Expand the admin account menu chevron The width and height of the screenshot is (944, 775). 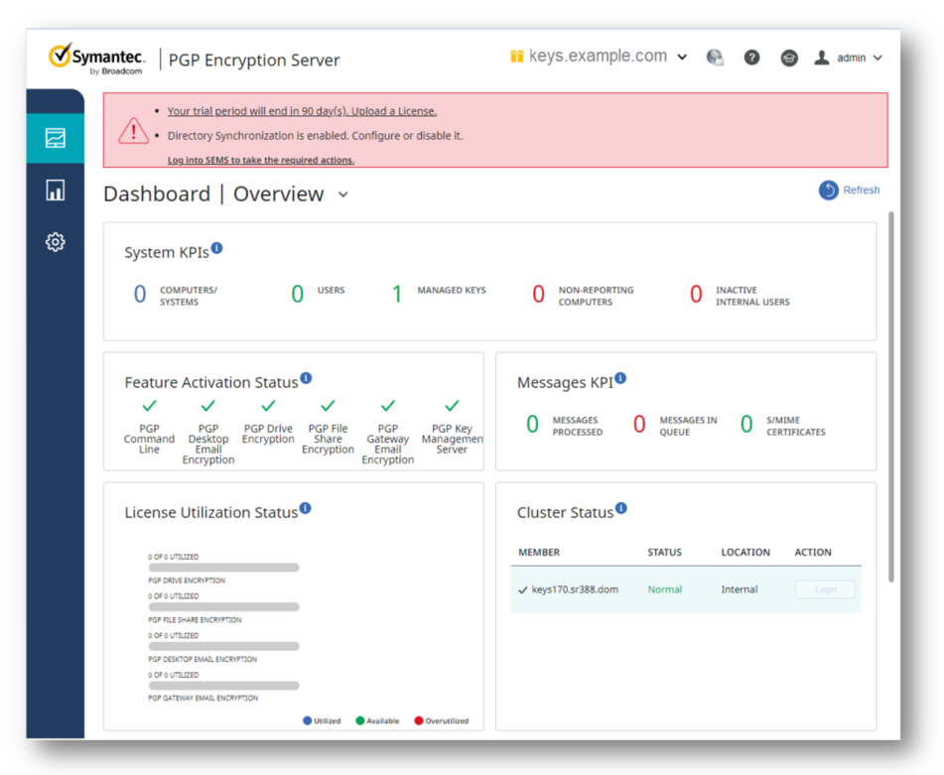click(877, 58)
